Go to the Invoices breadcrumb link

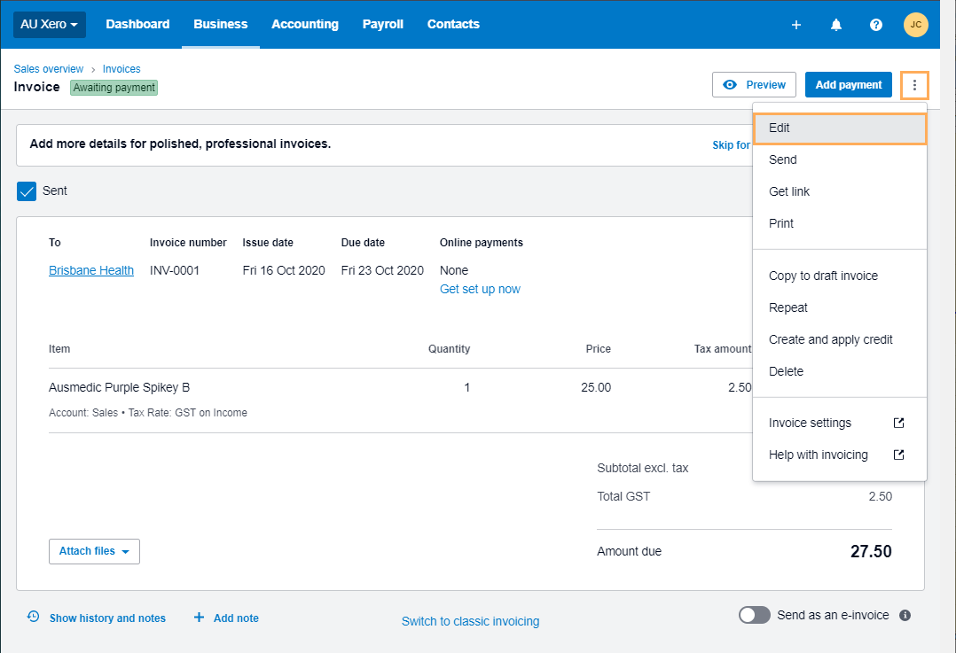[x=121, y=69]
